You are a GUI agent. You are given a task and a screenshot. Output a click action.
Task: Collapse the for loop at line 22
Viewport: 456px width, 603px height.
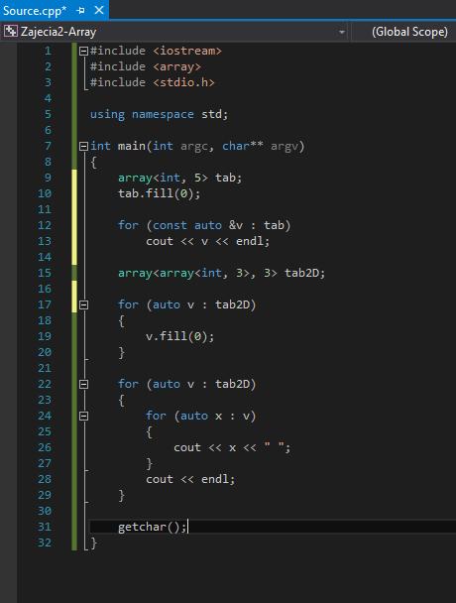click(83, 384)
